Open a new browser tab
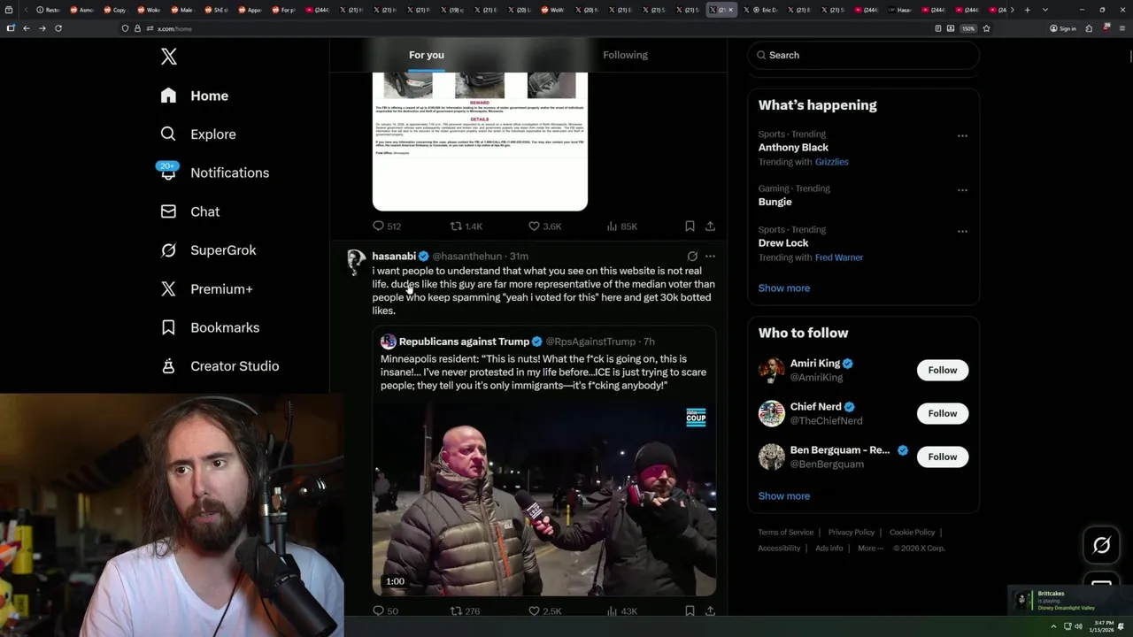Viewport: 1133px width, 637px height. pos(1027,10)
